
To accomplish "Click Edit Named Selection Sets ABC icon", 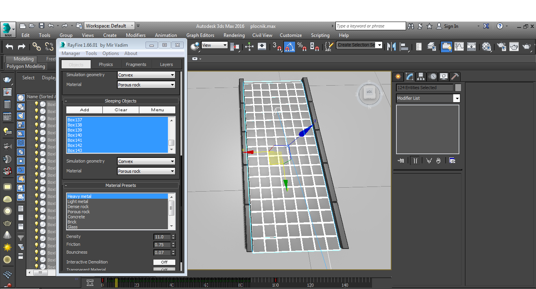I will [329, 46].
